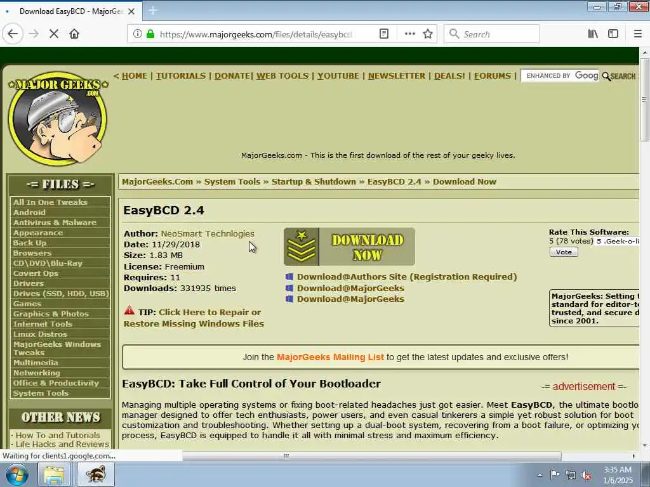This screenshot has width=650, height=487.
Task: Open the FORUMS nav link
Action: click(x=493, y=76)
